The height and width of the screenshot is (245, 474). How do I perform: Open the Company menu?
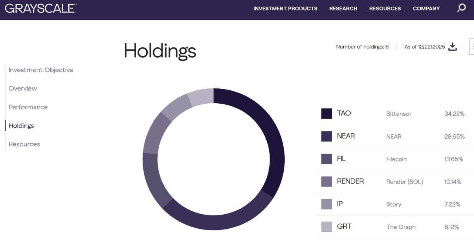coord(426,9)
